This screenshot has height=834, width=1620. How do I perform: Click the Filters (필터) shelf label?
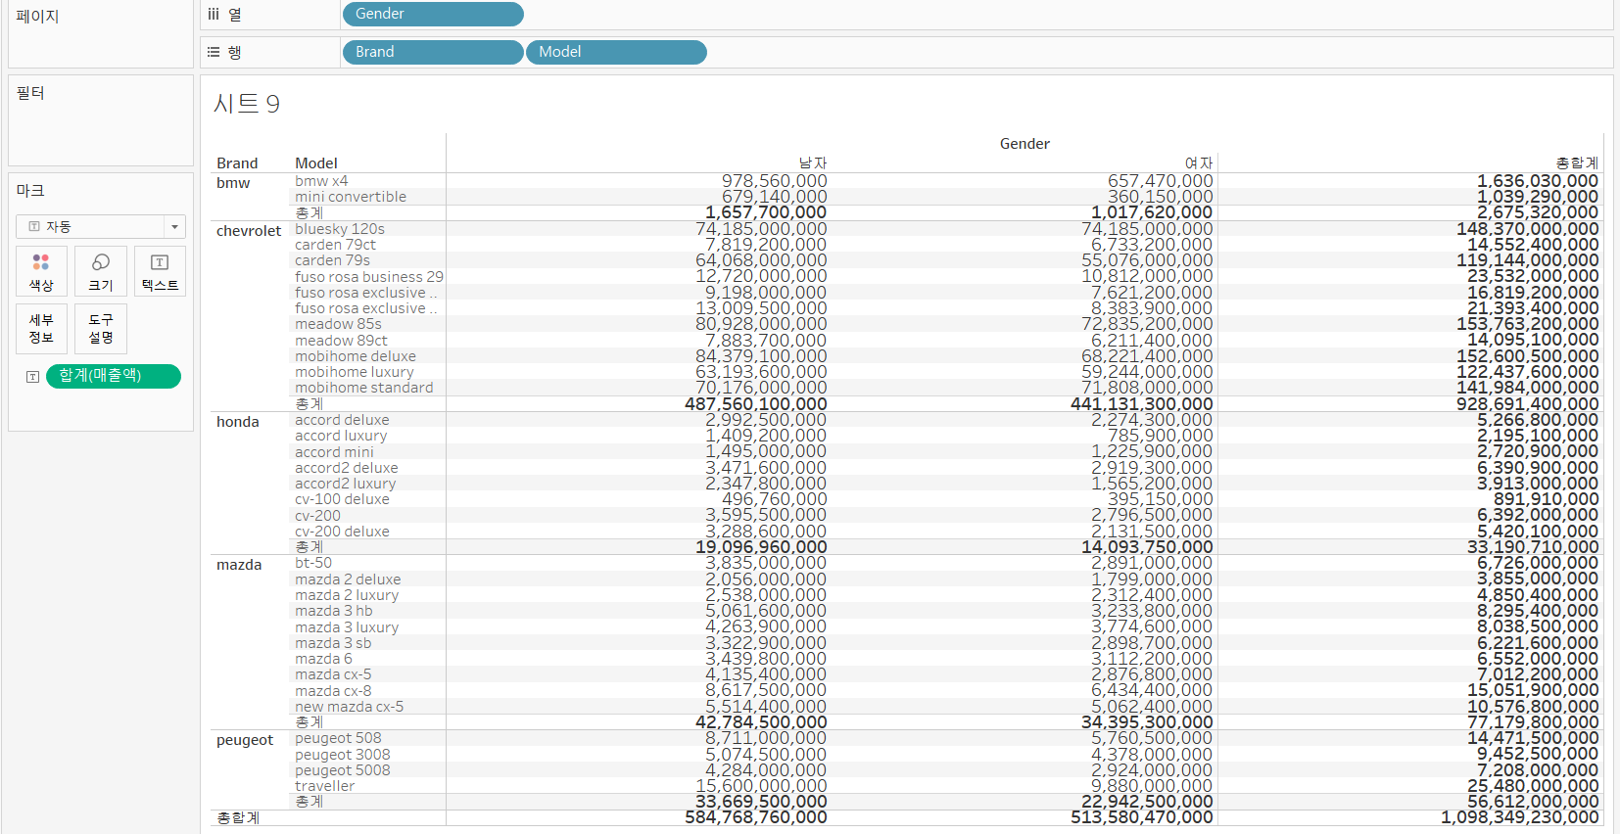[30, 93]
